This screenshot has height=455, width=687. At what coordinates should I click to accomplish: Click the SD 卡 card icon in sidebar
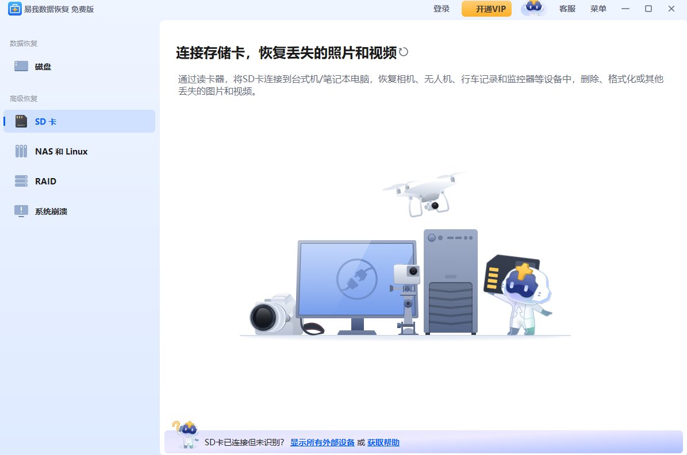coord(21,121)
